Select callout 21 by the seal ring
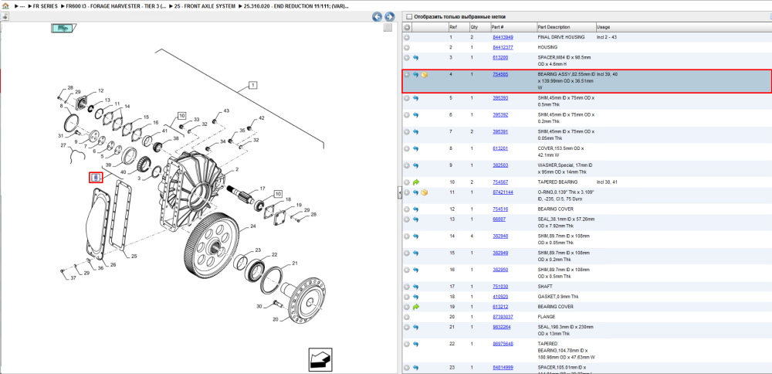Viewport: 772px width, 374px height. click(x=295, y=263)
